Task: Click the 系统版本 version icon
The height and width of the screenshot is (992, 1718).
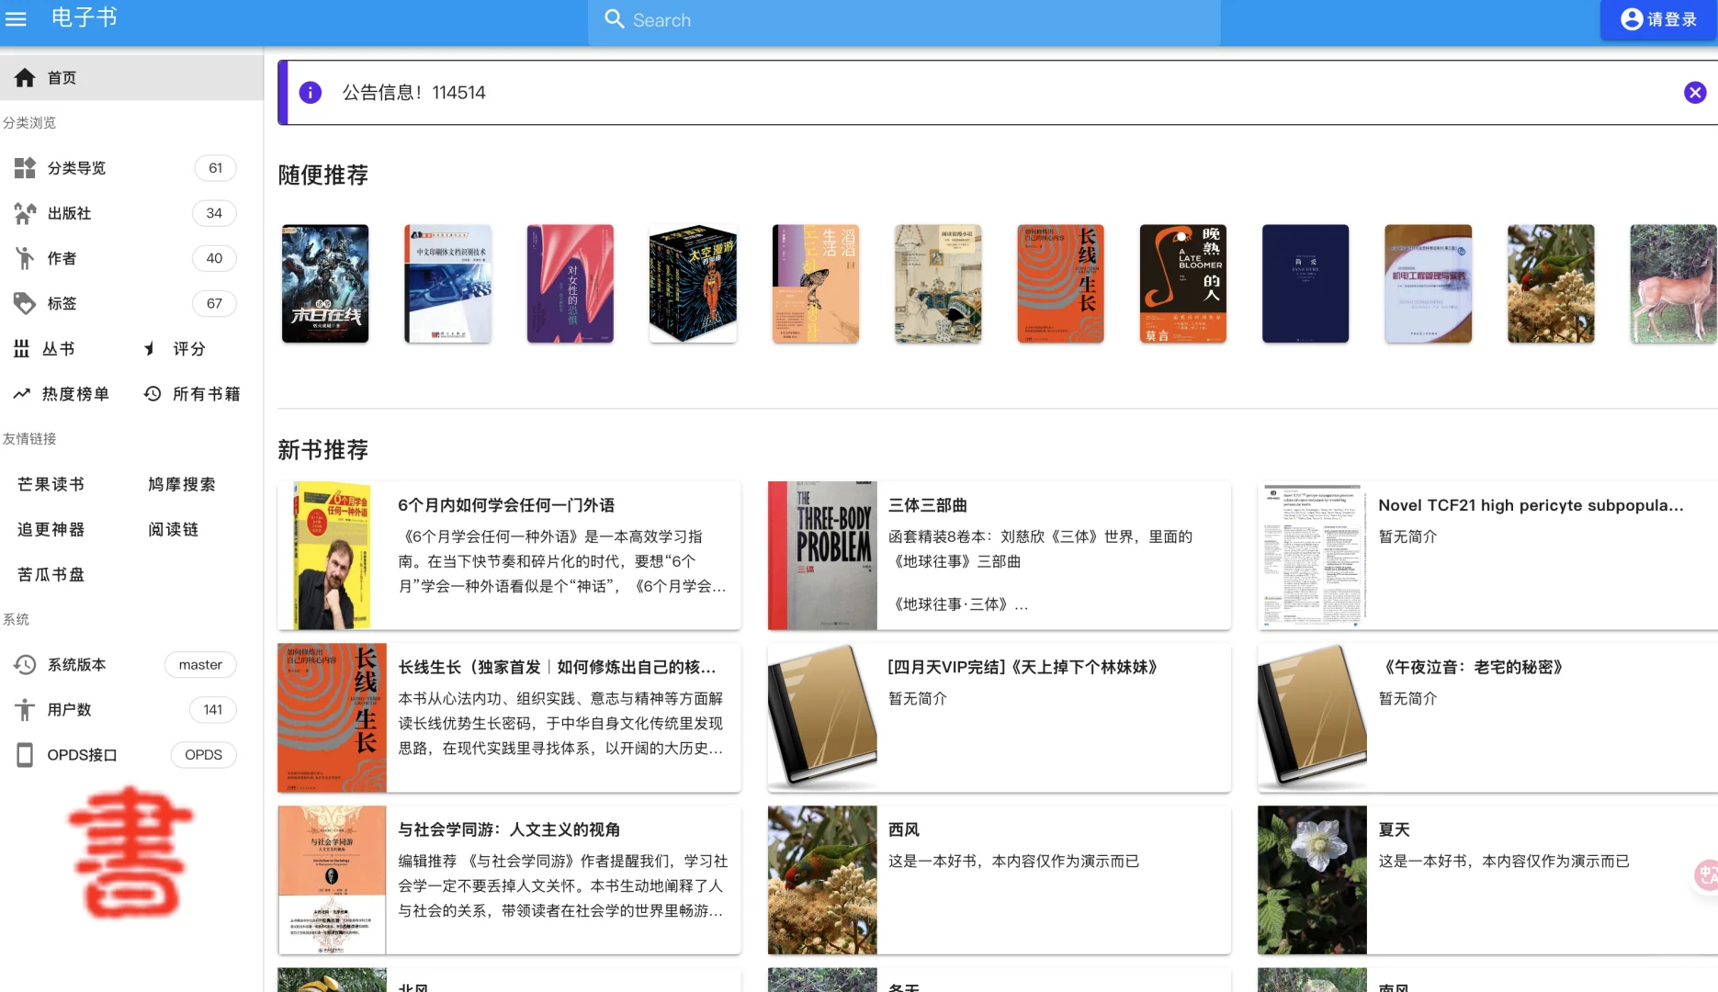Action: click(25, 665)
